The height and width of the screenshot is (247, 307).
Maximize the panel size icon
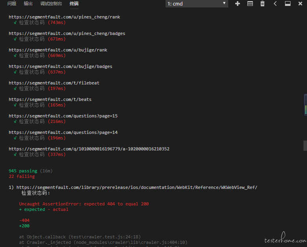[288, 4]
